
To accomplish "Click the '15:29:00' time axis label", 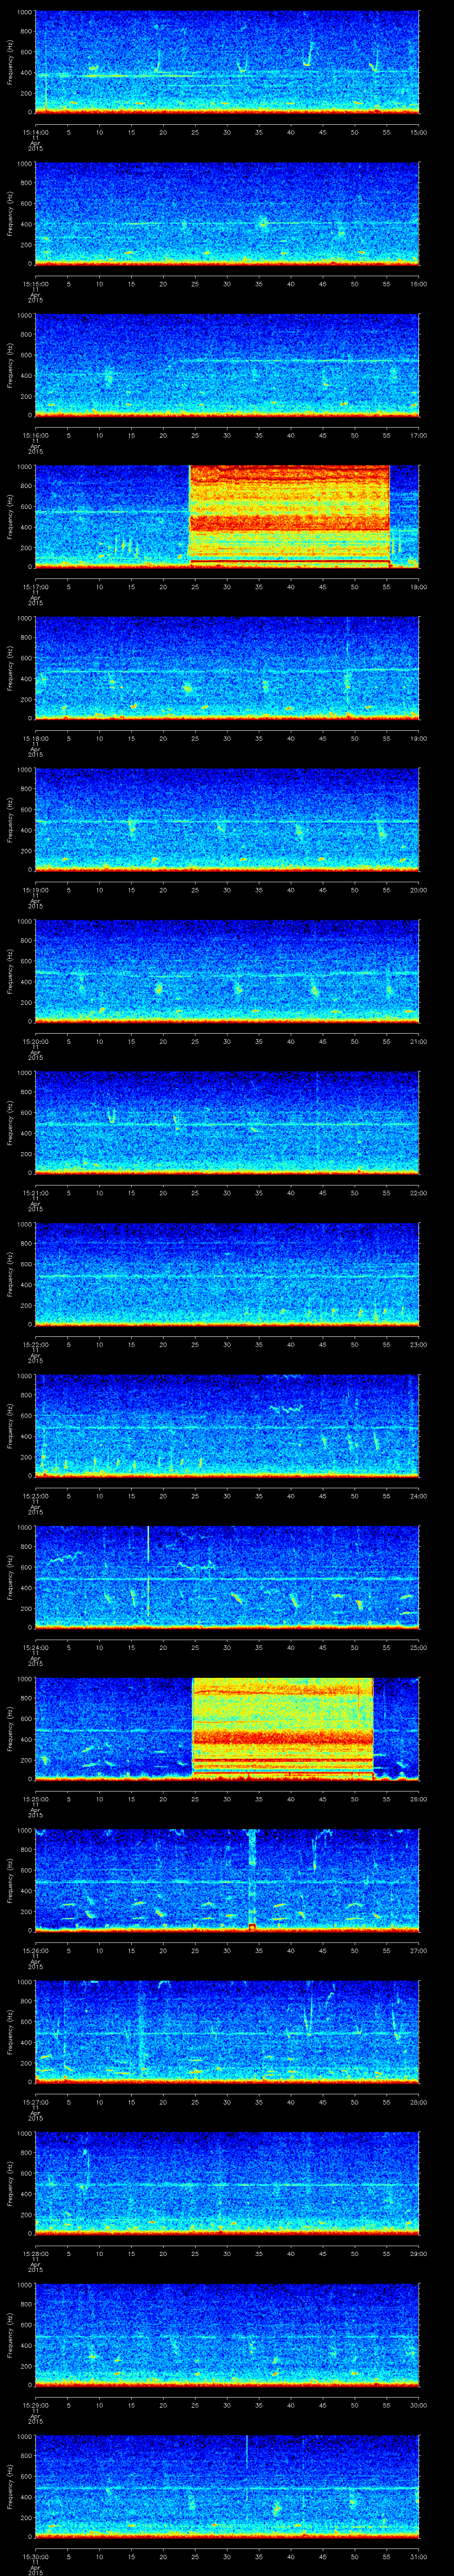I will pyautogui.click(x=35, y=2406).
